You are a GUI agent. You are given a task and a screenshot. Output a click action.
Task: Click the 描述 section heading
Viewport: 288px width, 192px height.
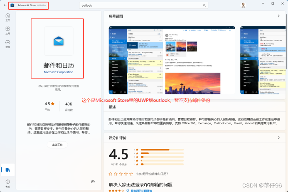click(112, 107)
